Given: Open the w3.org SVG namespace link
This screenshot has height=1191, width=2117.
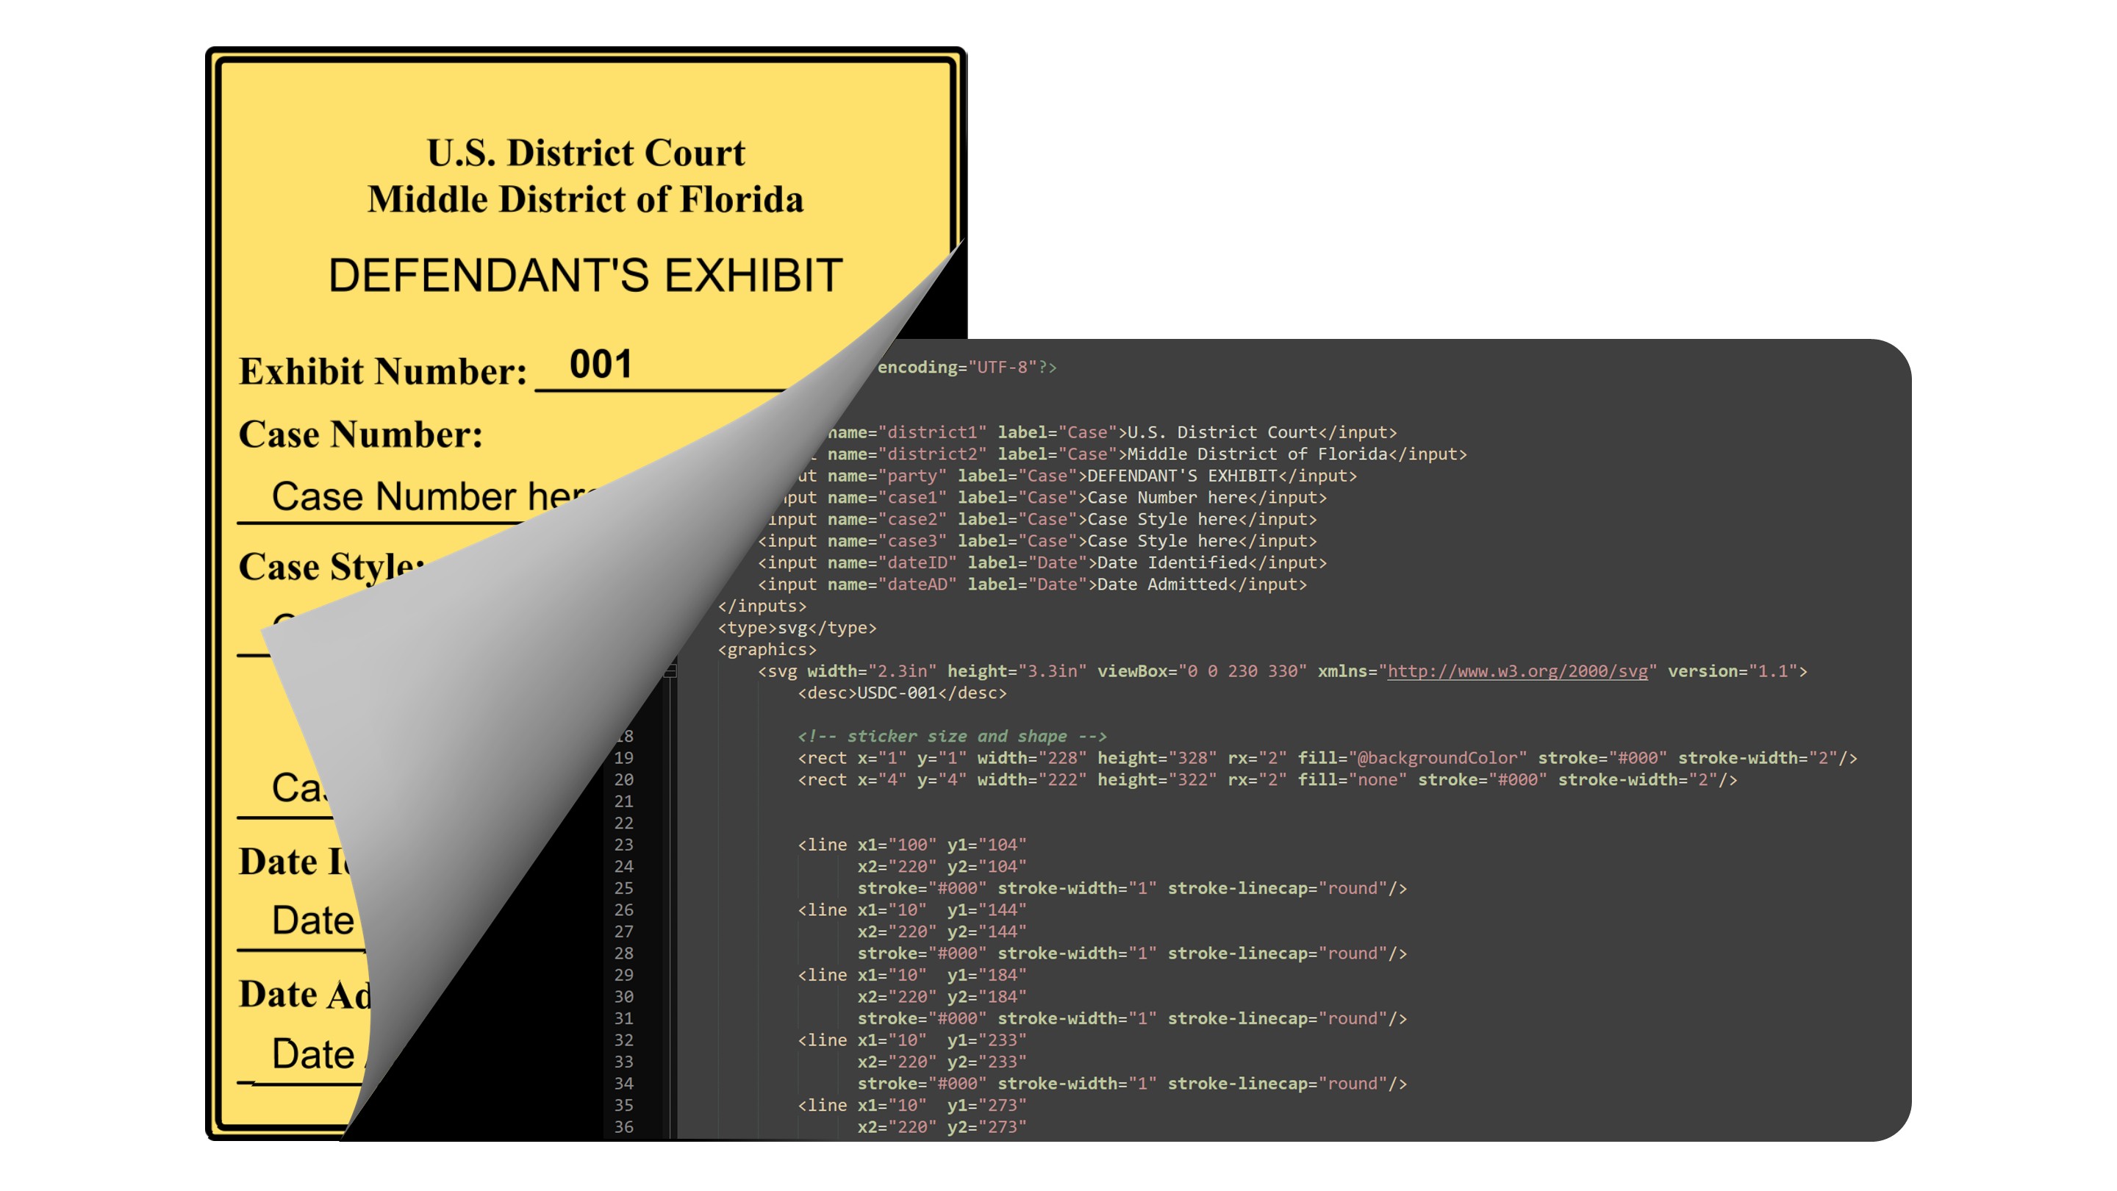Looking at the screenshot, I should click(1517, 670).
